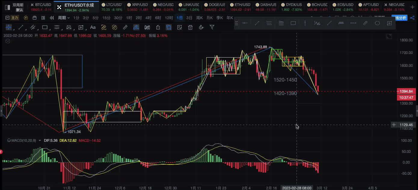Screen dimensions: 418x190
Task: Toggle the crosshair cursor tool
Action: click(x=8, y=27)
